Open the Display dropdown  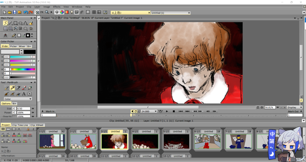pyautogui.click(x=295, y=107)
